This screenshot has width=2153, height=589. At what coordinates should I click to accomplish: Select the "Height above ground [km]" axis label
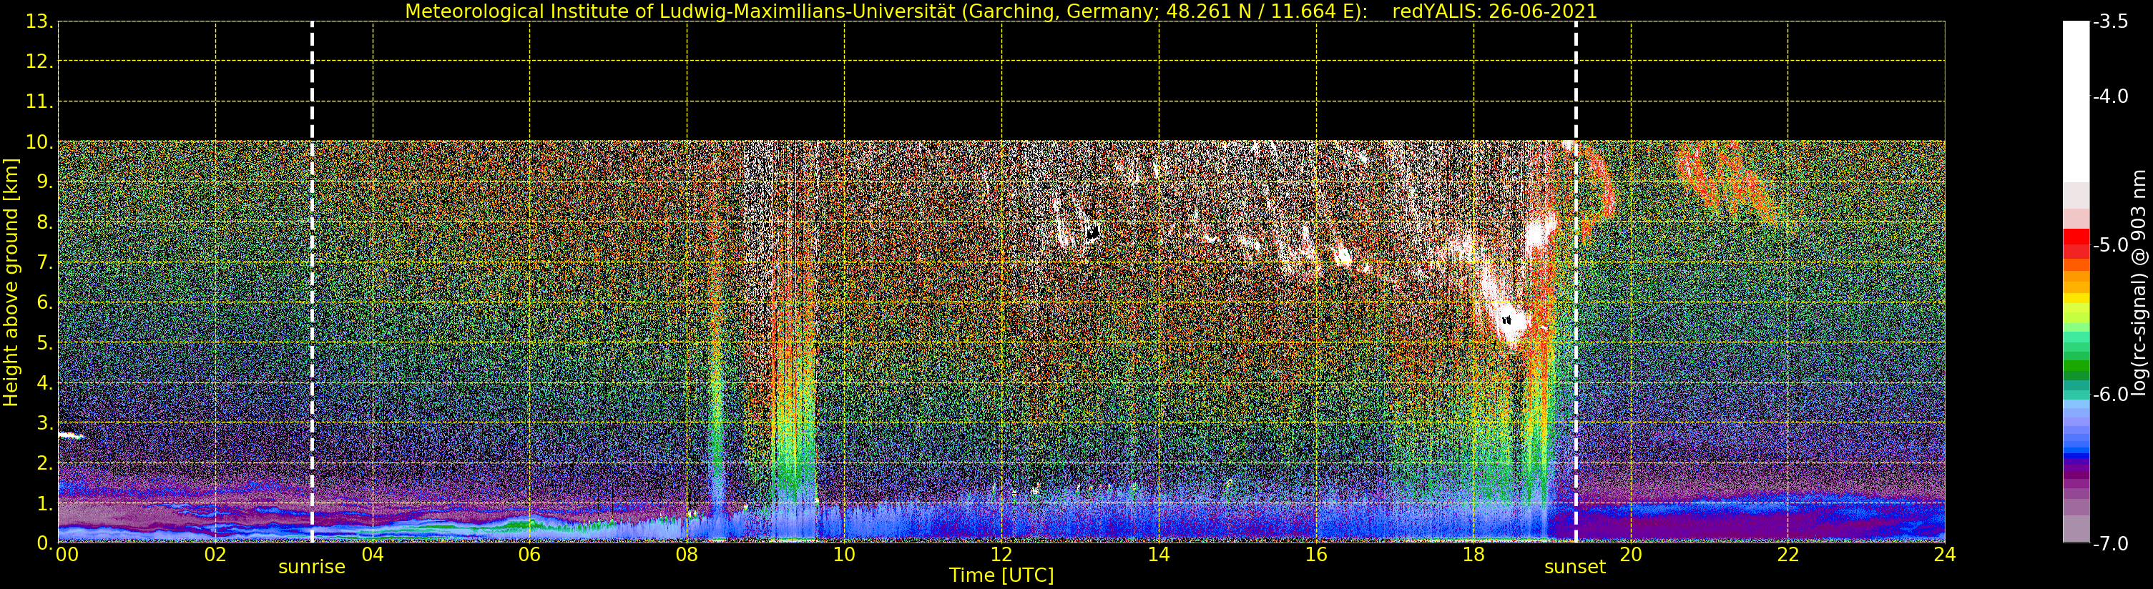click(x=11, y=282)
